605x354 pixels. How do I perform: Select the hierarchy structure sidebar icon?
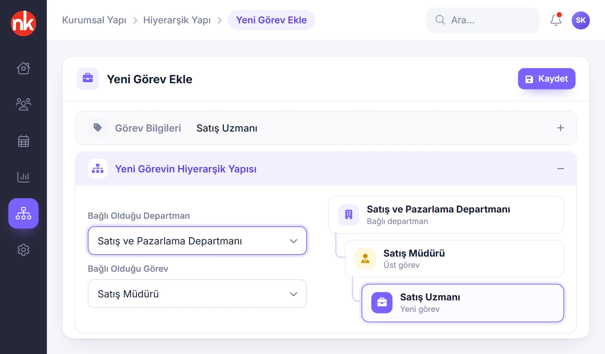23,213
